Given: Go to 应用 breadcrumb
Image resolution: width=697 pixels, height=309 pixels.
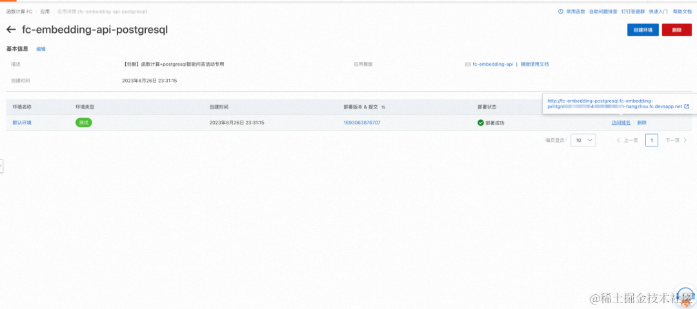Looking at the screenshot, I should pyautogui.click(x=45, y=12).
